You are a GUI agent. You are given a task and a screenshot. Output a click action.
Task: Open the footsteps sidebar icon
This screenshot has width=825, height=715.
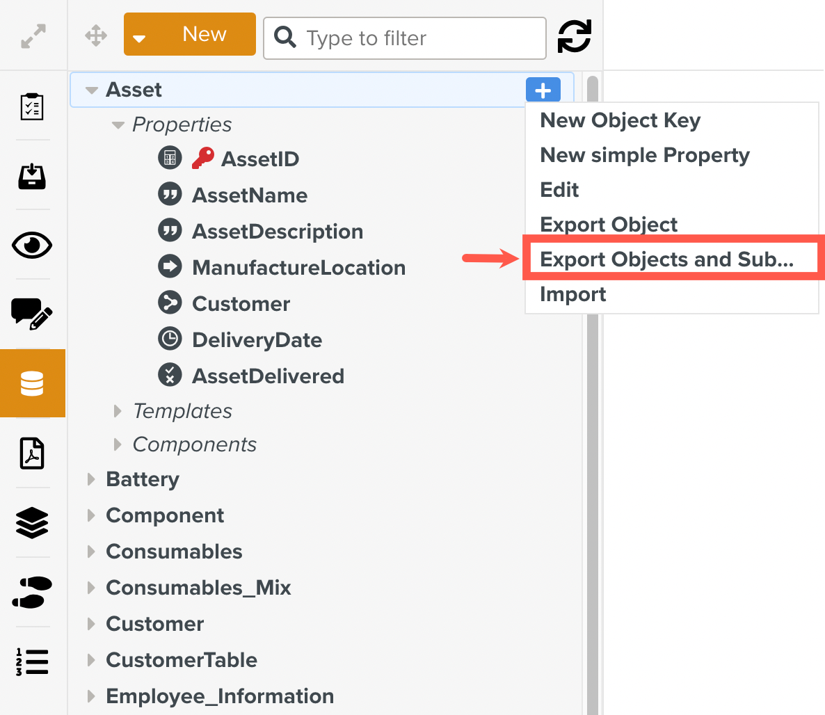tap(33, 592)
